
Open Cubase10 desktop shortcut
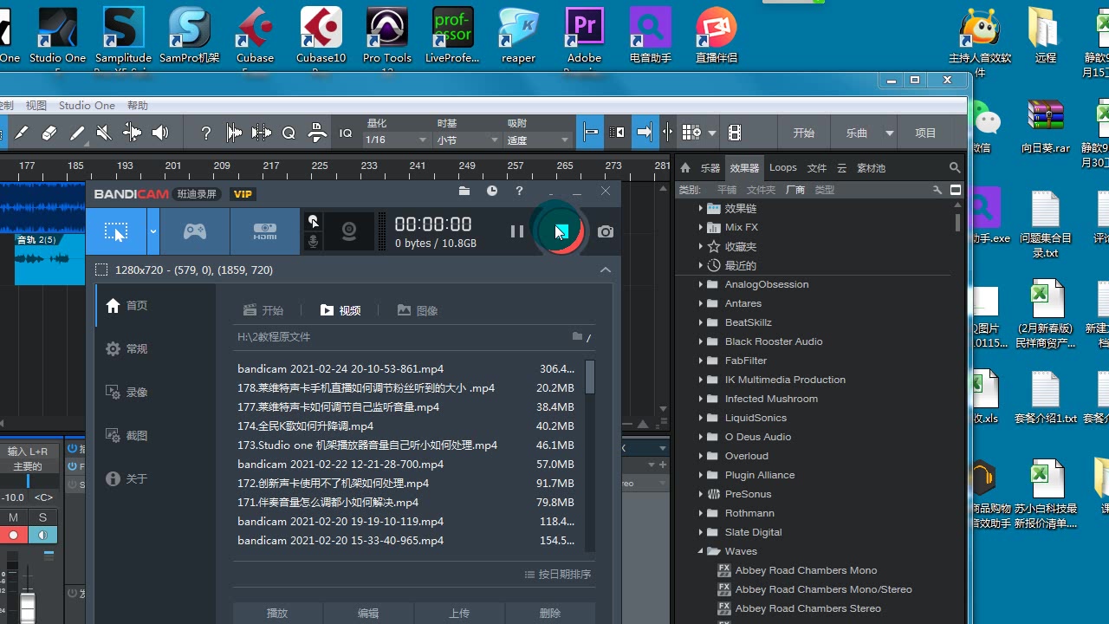coord(321,36)
